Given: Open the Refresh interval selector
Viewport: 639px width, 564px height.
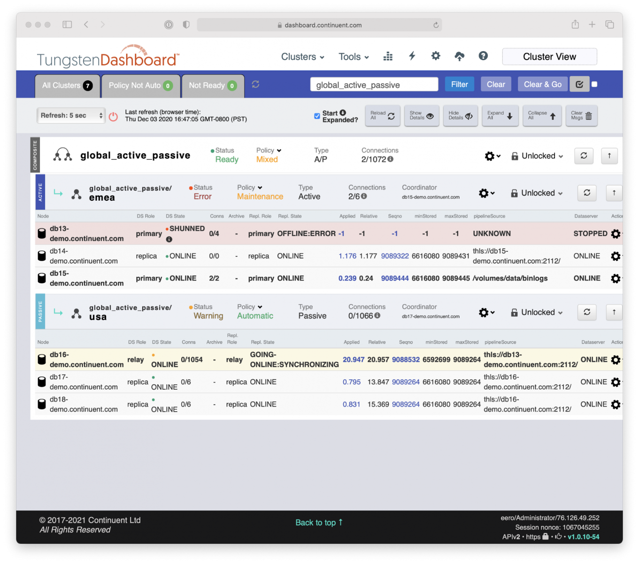Looking at the screenshot, I should tap(71, 116).
